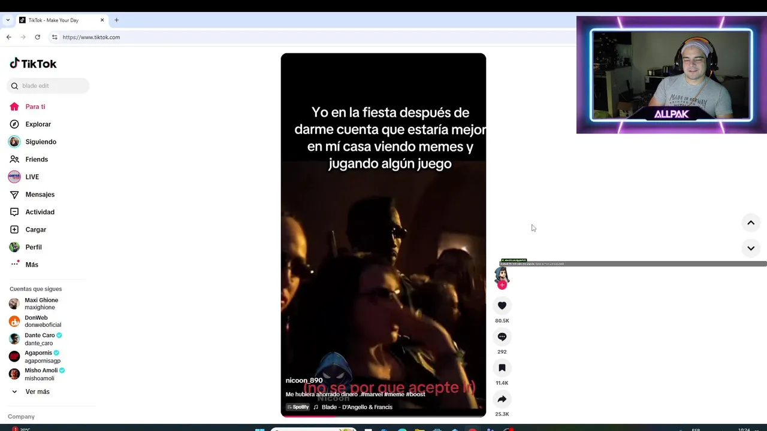This screenshot has width=767, height=431.
Task: Follow creator via red plus badge
Action: tap(502, 285)
